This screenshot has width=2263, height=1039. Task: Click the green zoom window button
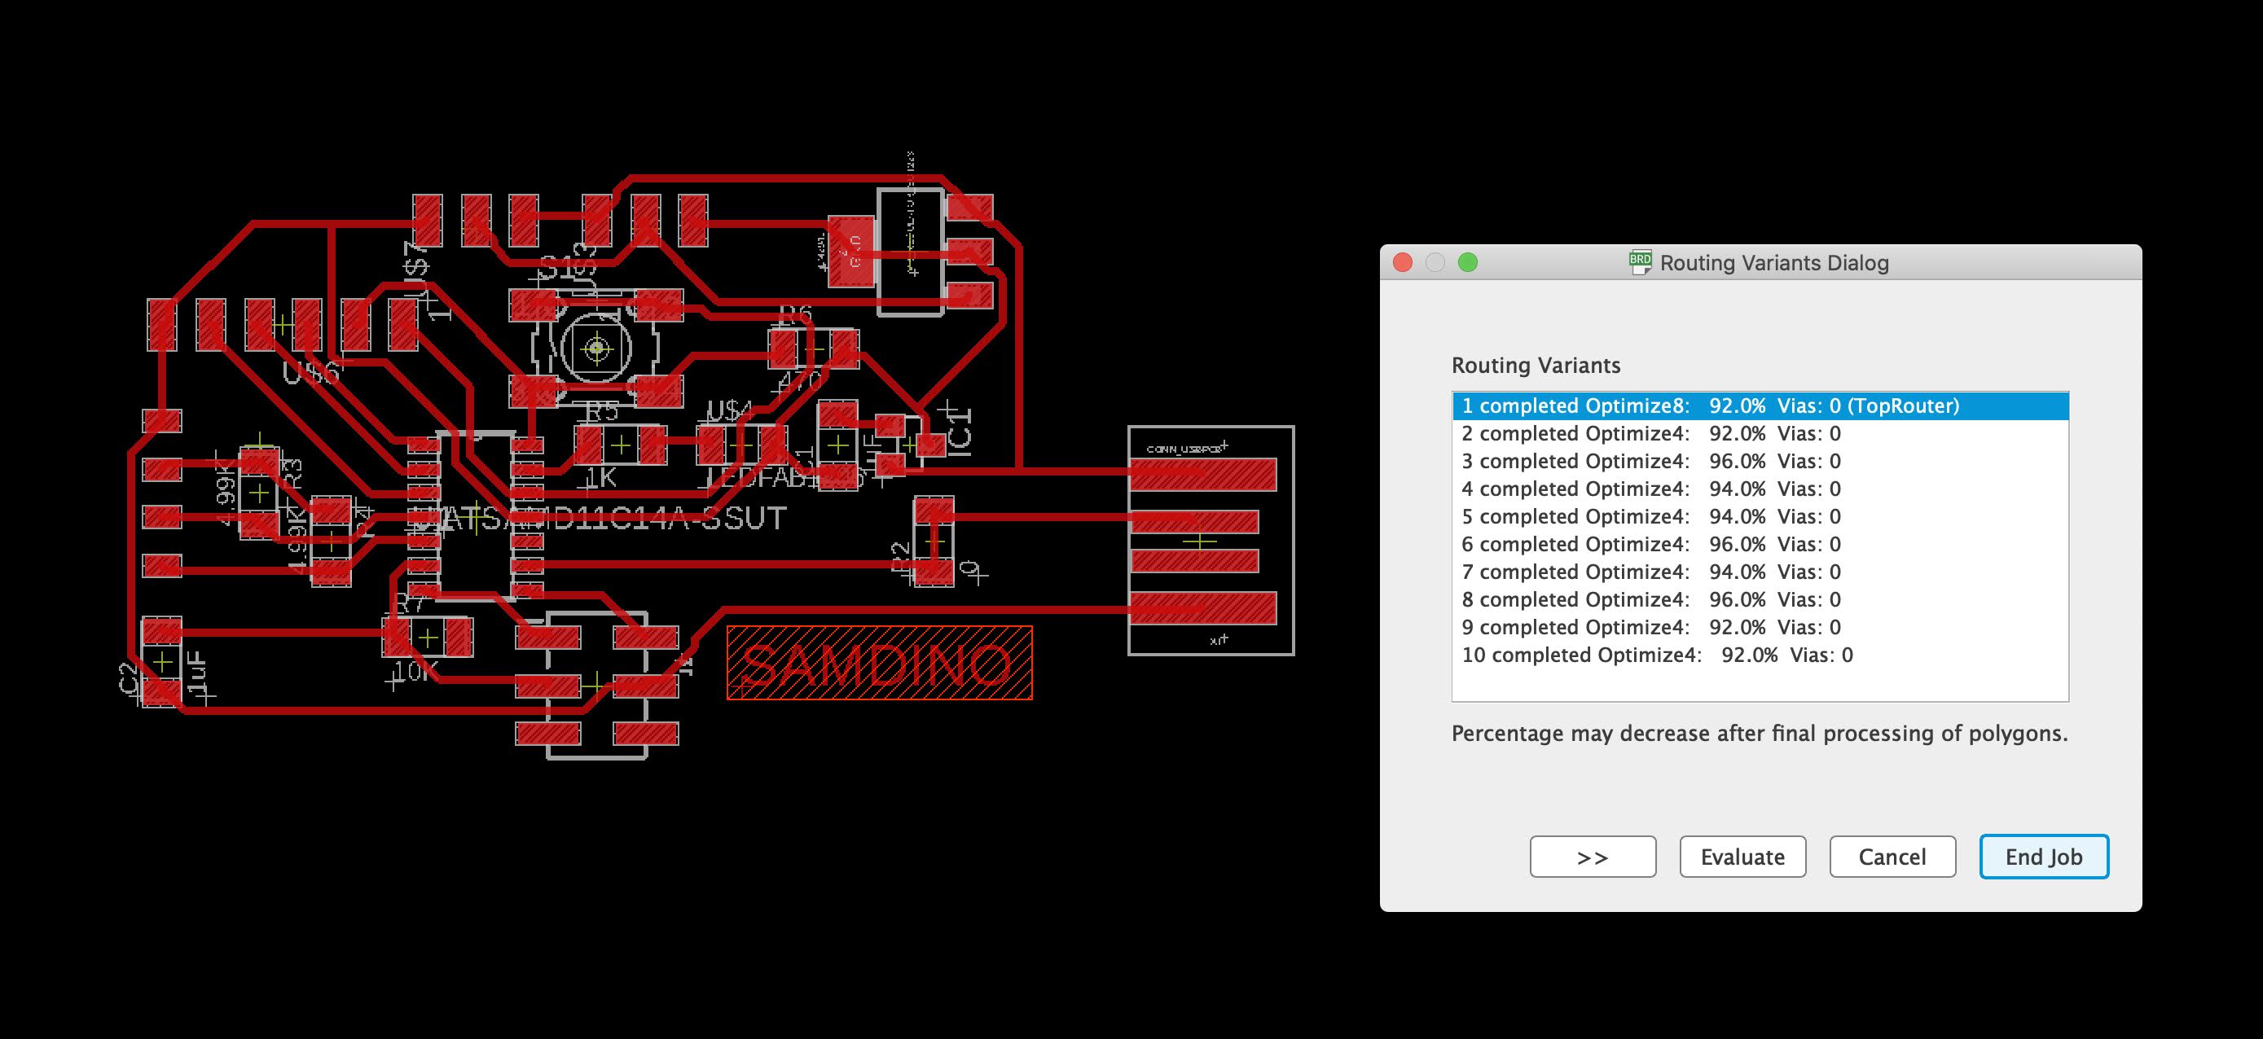tap(1468, 263)
